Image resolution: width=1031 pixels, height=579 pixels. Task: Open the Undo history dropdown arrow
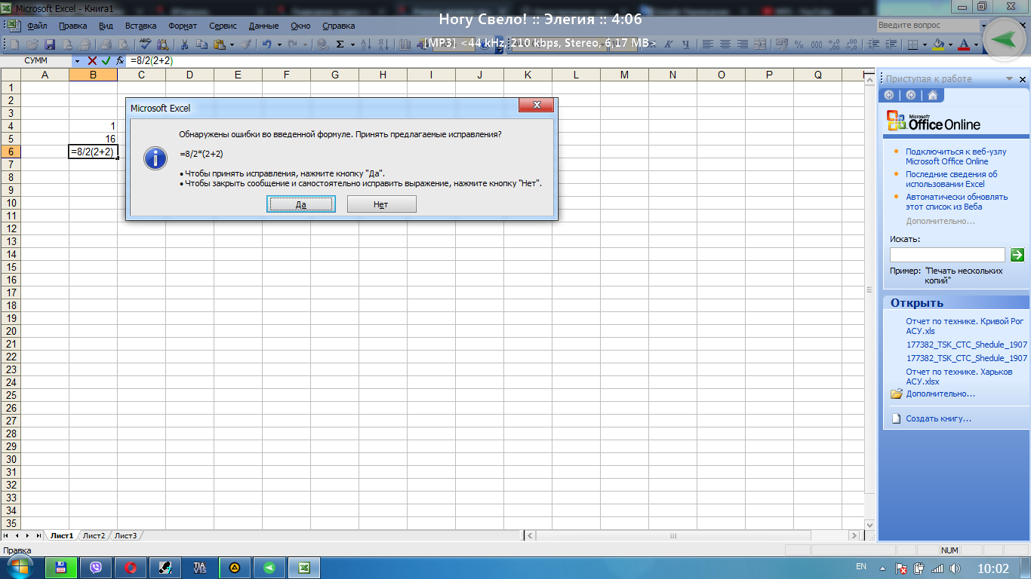(279, 44)
